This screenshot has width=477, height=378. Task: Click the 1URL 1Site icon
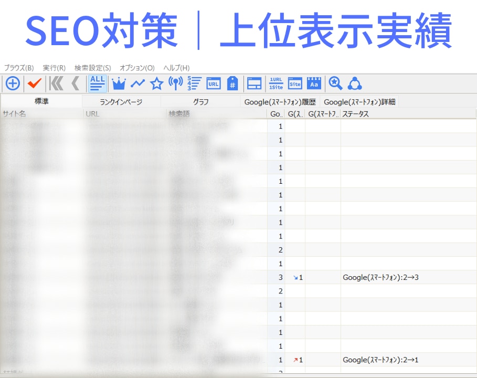coord(276,83)
